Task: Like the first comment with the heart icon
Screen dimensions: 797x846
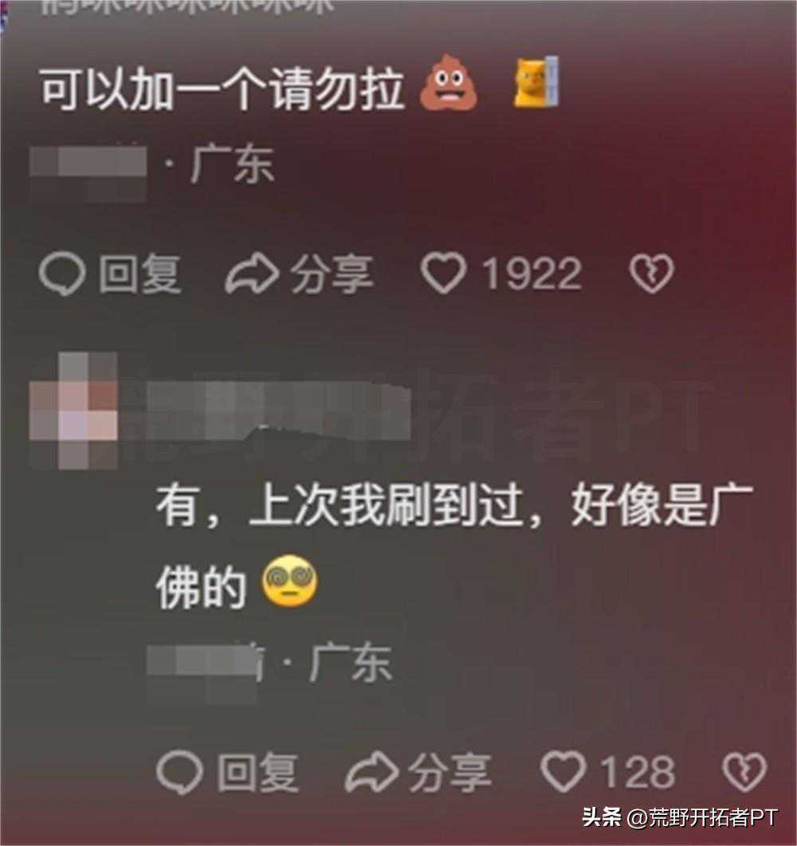Action: point(443,273)
